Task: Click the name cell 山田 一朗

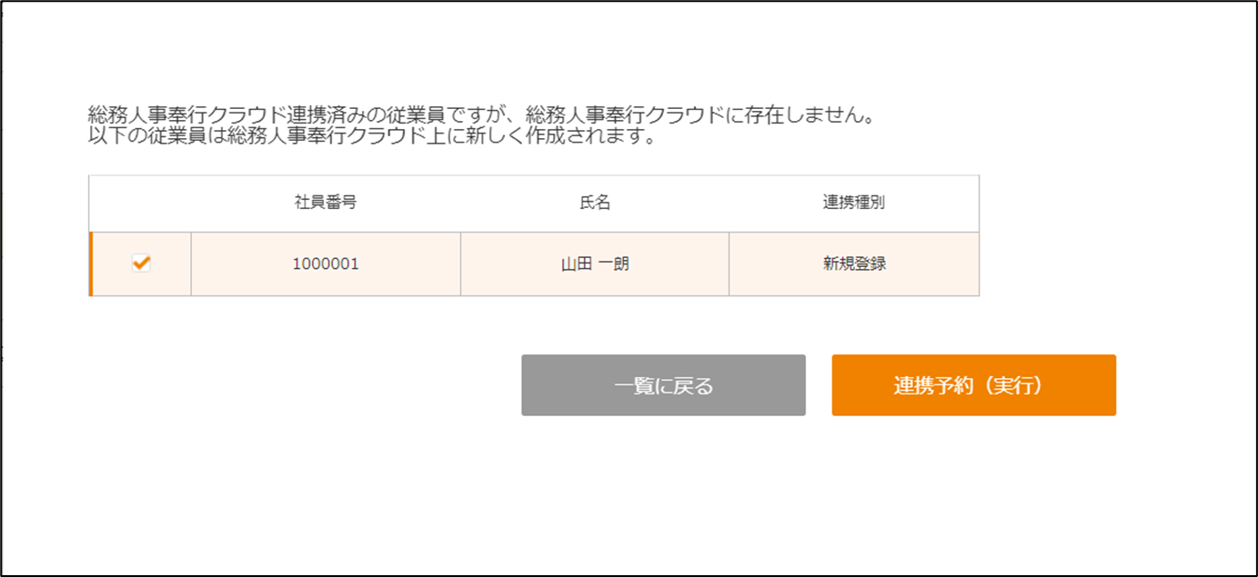Action: pyautogui.click(x=595, y=264)
